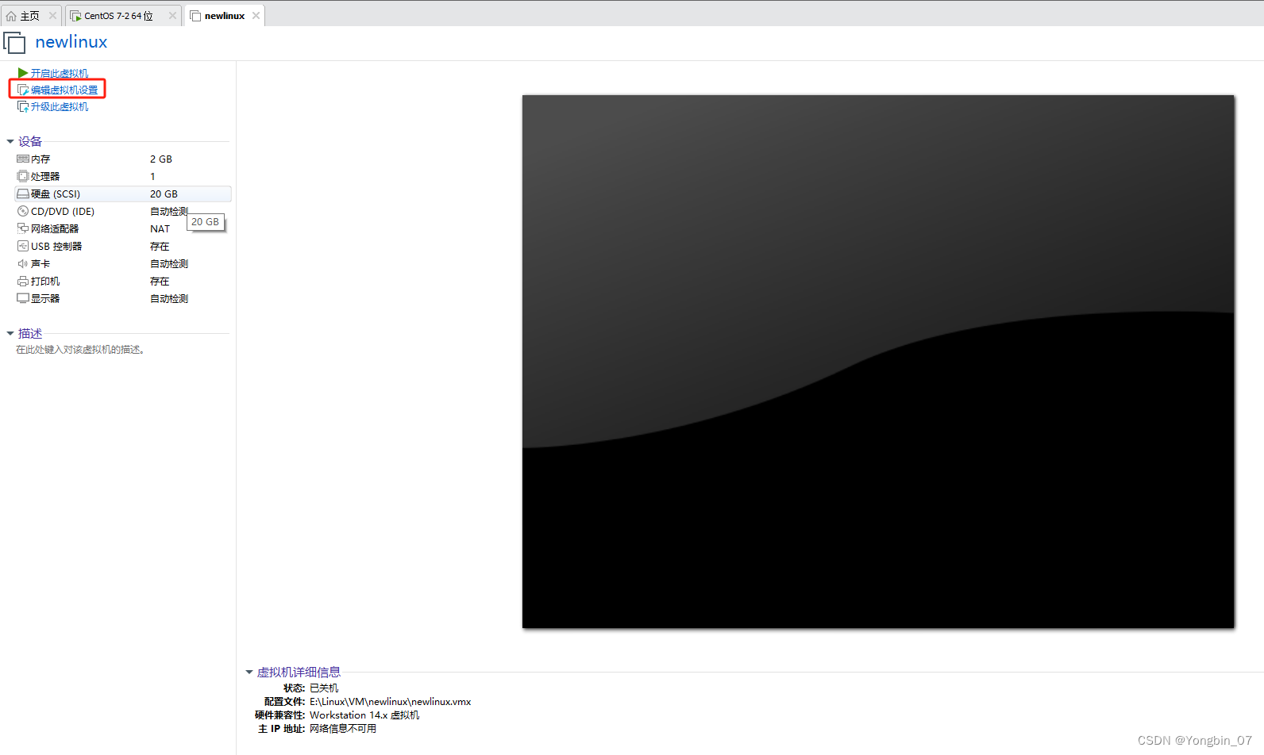Click the processor count value 1
Viewport: 1264px width, 755px height.
[x=152, y=177]
